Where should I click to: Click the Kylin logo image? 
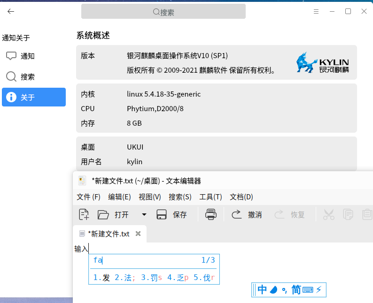pos(323,62)
